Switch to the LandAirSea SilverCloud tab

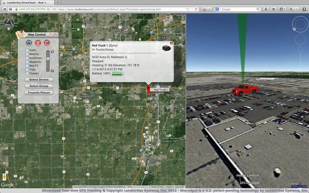(x=27, y=2)
